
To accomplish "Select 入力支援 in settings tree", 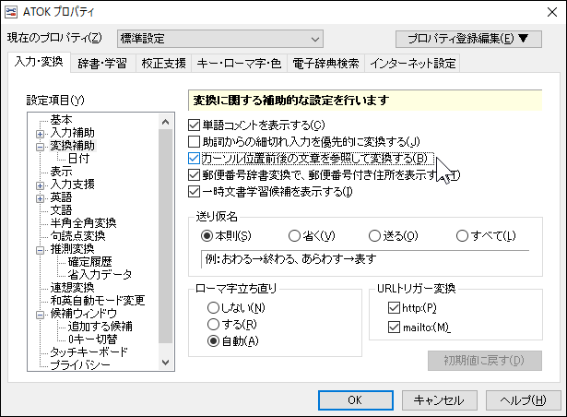I will click(72, 185).
